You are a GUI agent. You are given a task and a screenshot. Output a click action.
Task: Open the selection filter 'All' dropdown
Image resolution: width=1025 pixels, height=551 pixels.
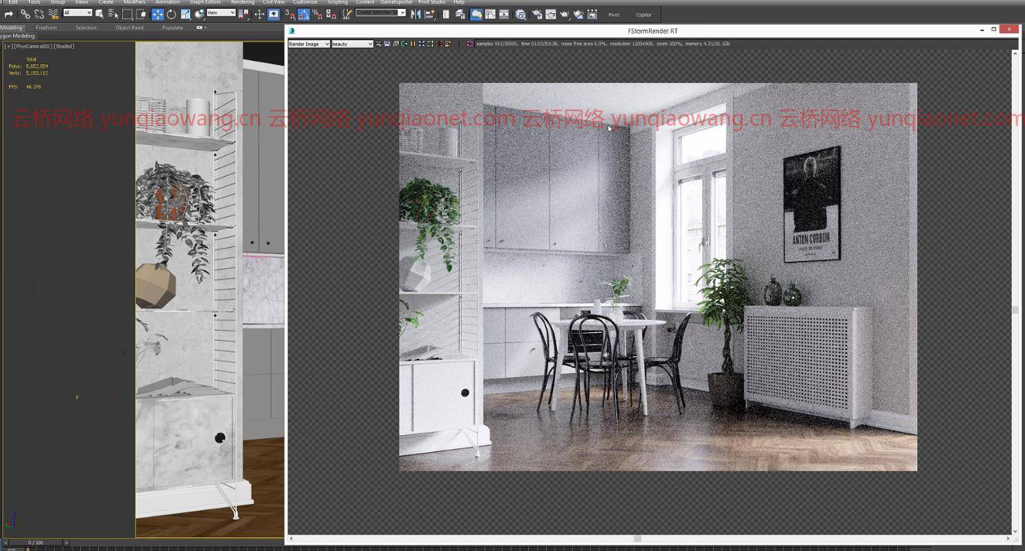coord(77,12)
